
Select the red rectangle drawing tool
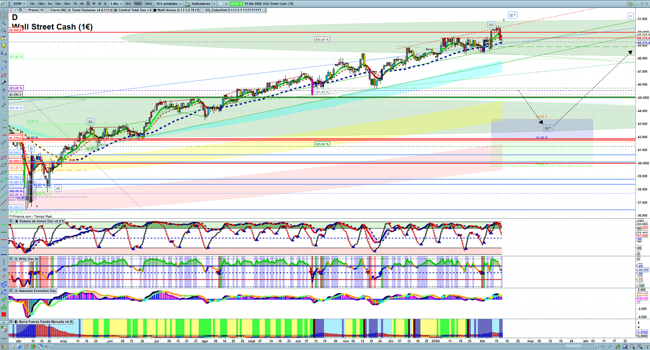pyautogui.click(x=4, y=76)
